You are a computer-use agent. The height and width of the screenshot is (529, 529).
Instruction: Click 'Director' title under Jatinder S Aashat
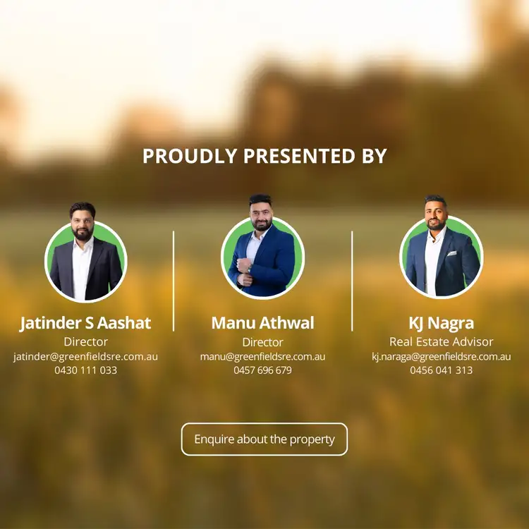coord(85,342)
